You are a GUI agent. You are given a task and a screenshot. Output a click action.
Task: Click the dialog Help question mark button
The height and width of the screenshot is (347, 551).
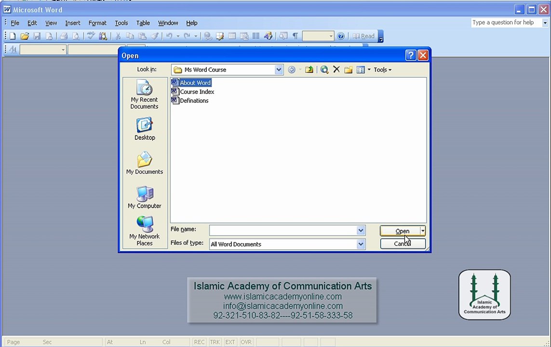click(410, 55)
